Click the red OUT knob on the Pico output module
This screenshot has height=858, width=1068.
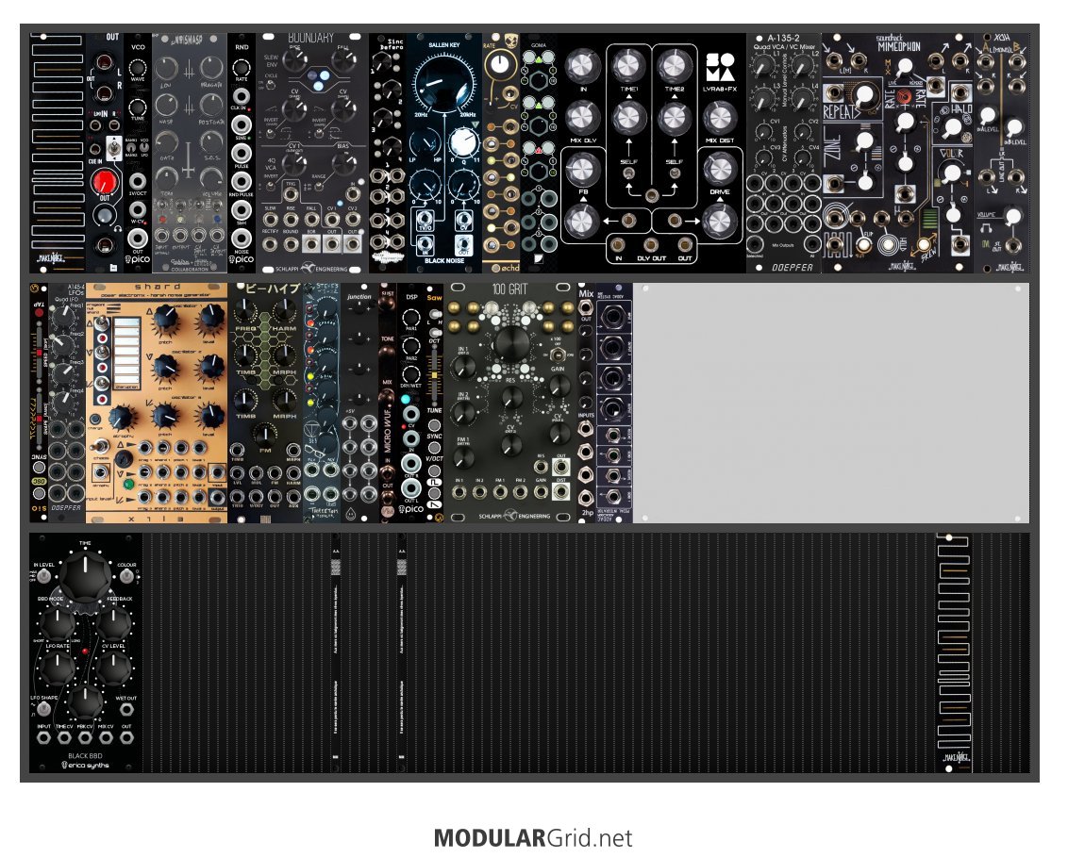click(x=104, y=183)
